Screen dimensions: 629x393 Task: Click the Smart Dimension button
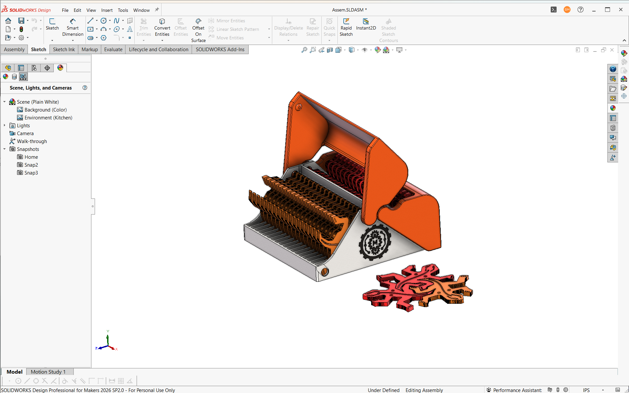(x=73, y=28)
